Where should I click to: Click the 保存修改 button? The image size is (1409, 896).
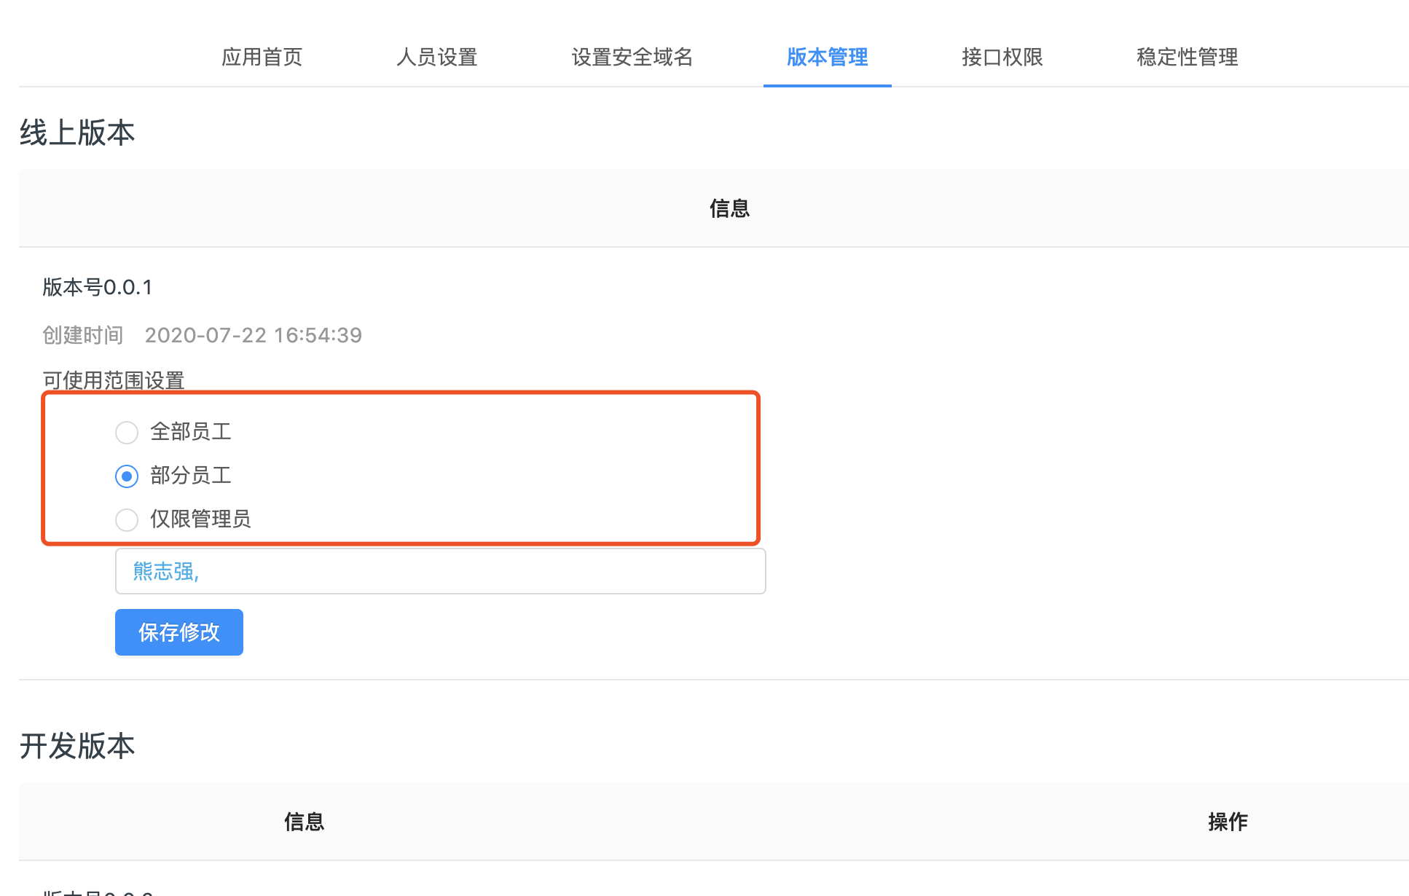(x=178, y=632)
